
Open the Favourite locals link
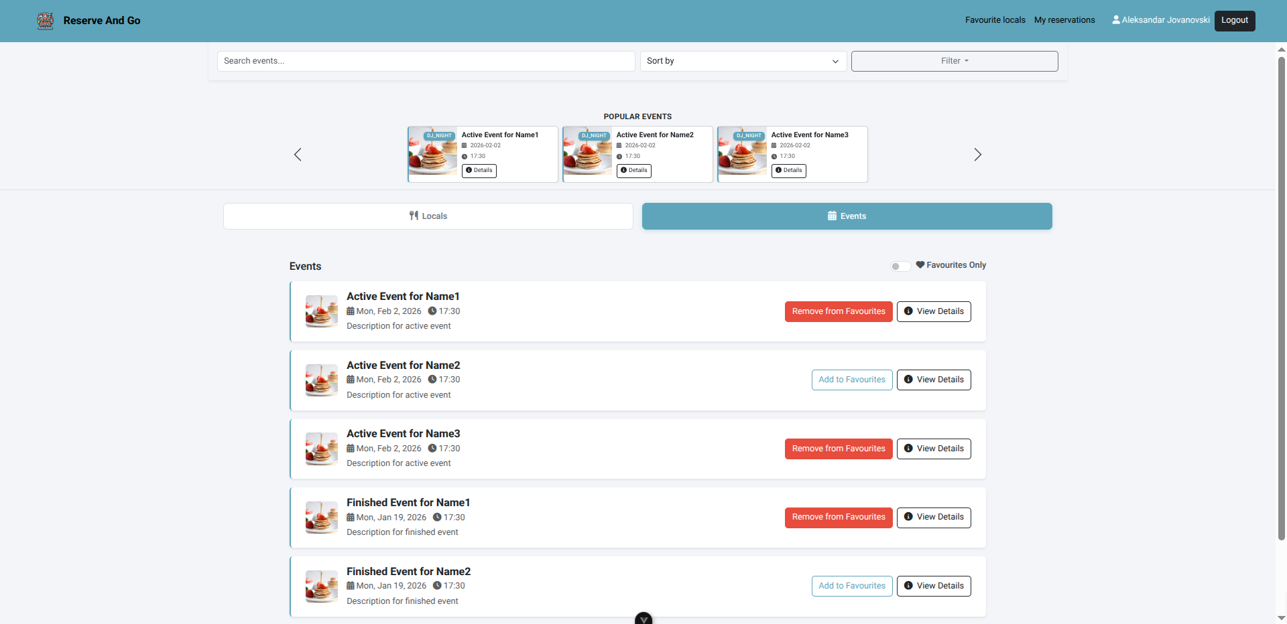(995, 20)
